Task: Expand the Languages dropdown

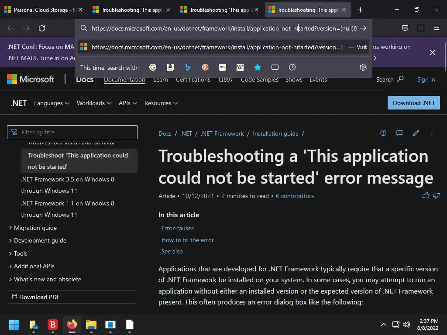Action: tap(52, 103)
